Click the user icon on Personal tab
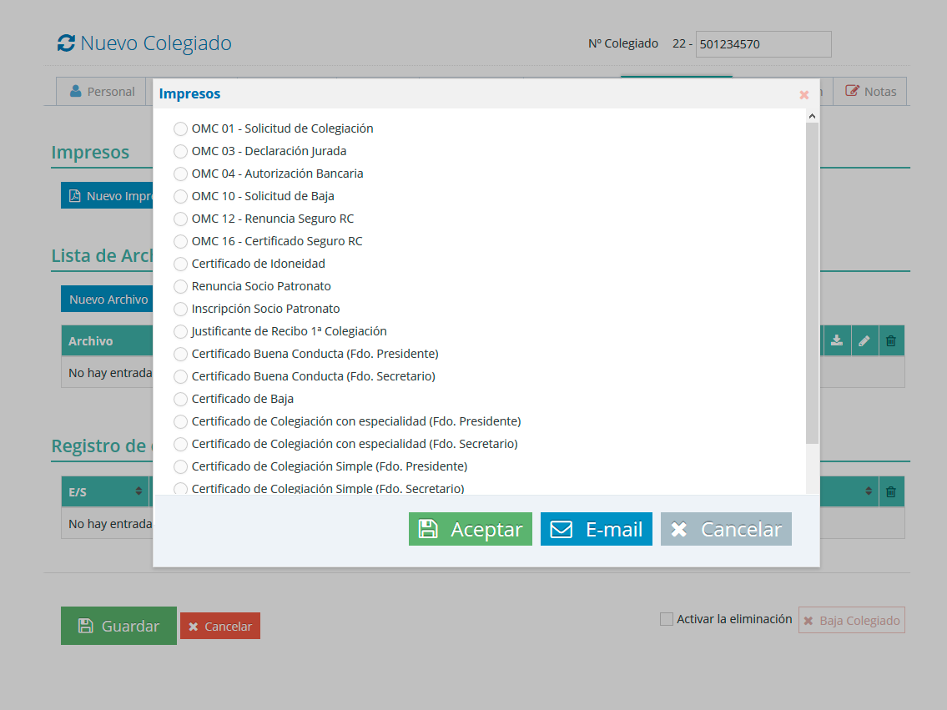This screenshot has width=947, height=710. [75, 91]
